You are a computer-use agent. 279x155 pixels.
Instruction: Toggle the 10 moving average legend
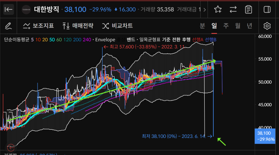(x=38, y=39)
